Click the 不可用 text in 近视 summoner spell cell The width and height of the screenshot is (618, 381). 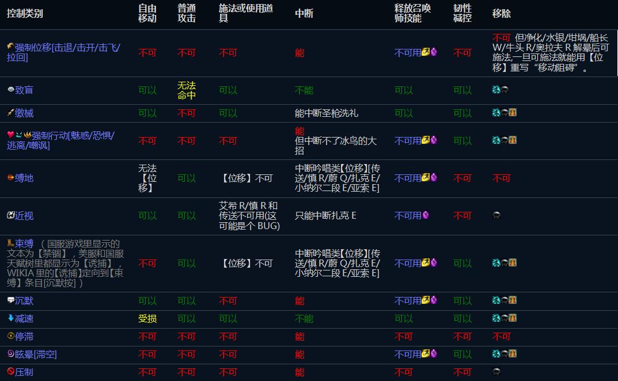point(408,216)
